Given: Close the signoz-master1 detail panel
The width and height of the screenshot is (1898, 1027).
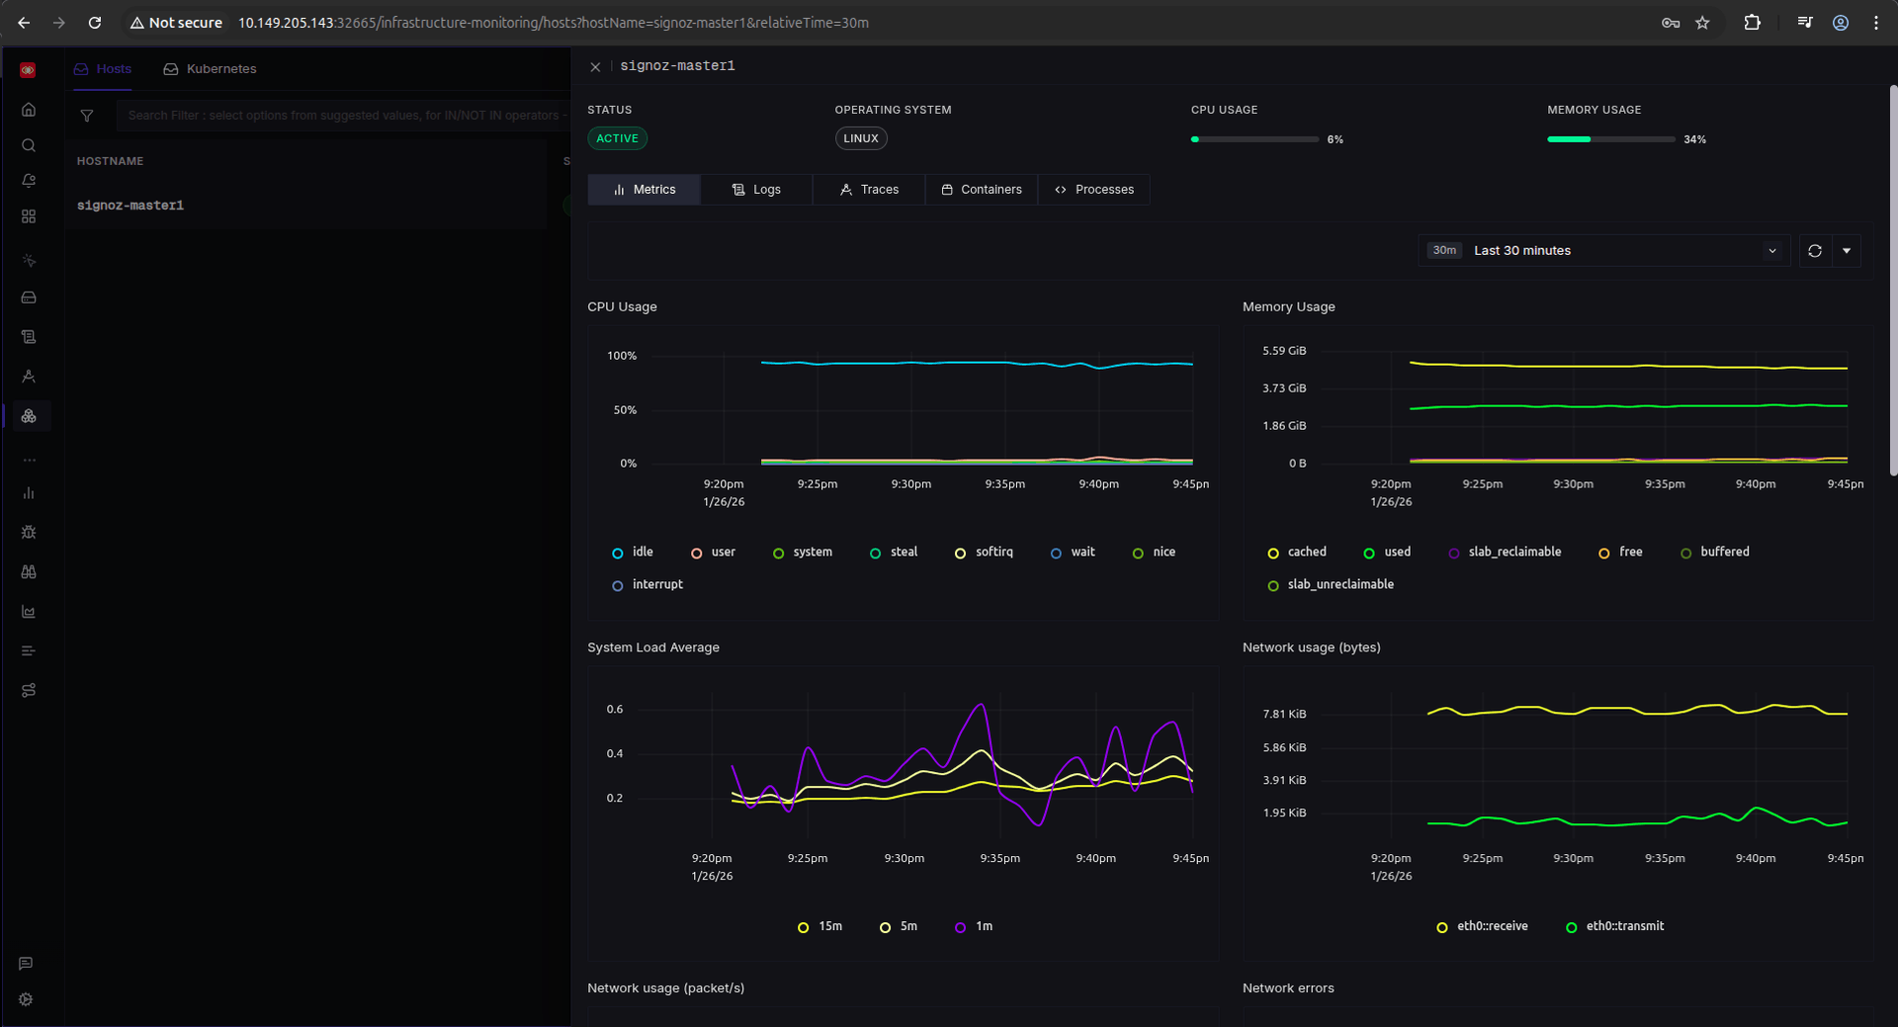Looking at the screenshot, I should click(x=595, y=67).
